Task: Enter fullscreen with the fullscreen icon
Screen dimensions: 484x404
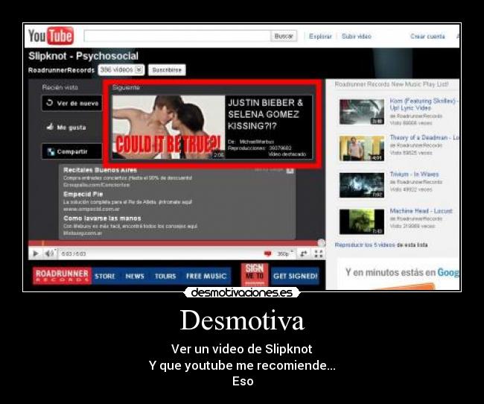Action: (319, 253)
